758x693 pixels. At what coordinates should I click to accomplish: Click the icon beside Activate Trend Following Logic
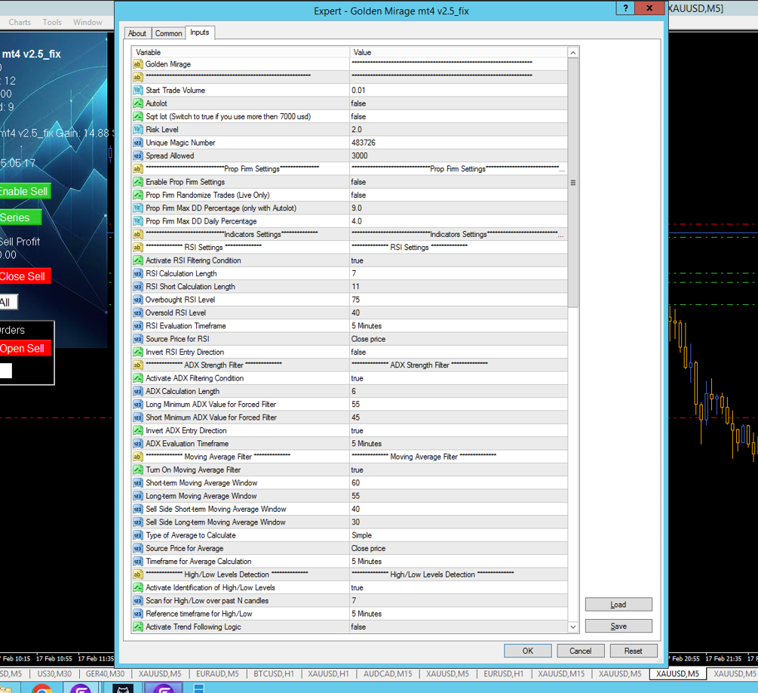(x=138, y=627)
